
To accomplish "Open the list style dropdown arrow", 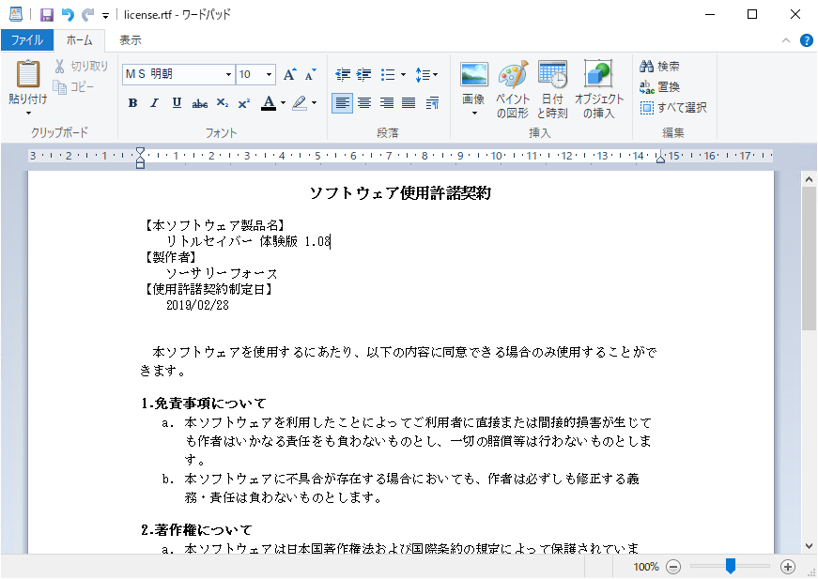I will click(x=403, y=75).
